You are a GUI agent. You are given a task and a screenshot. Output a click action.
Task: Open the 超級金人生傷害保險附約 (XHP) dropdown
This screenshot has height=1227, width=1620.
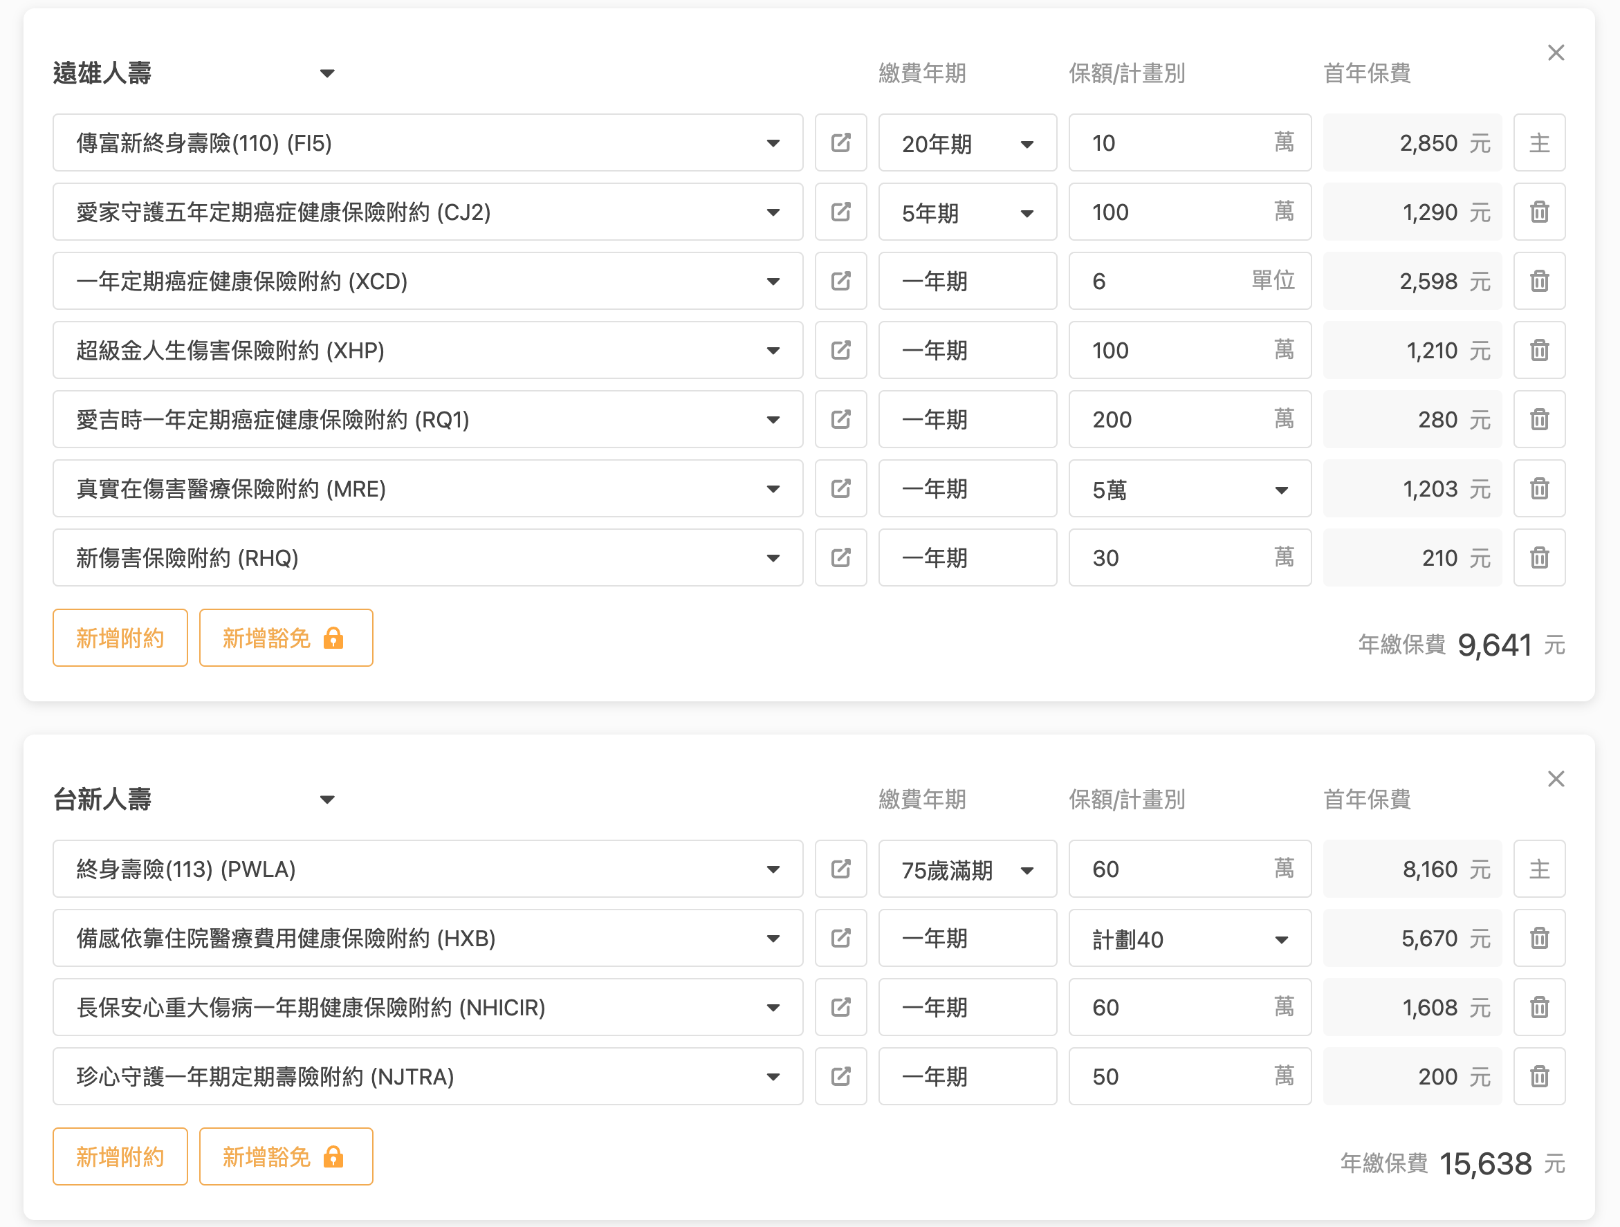click(427, 350)
